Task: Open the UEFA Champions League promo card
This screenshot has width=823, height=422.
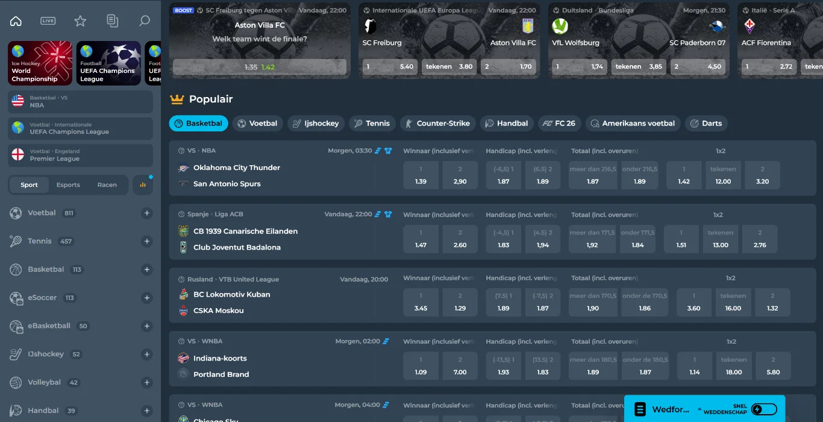Action: coord(108,63)
